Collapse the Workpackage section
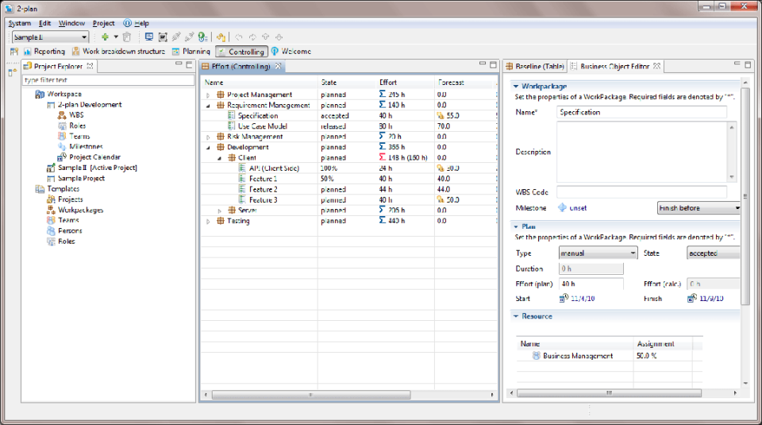This screenshot has width=762, height=425. (x=516, y=86)
